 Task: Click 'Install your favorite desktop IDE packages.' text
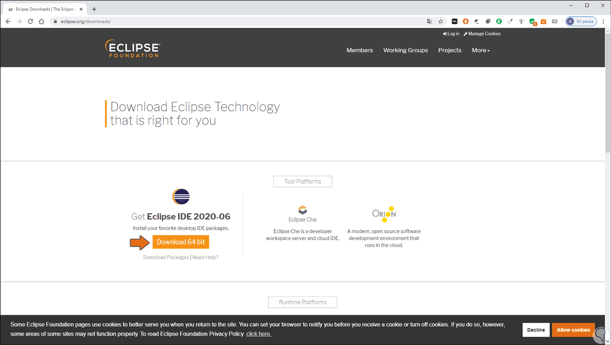tap(181, 228)
